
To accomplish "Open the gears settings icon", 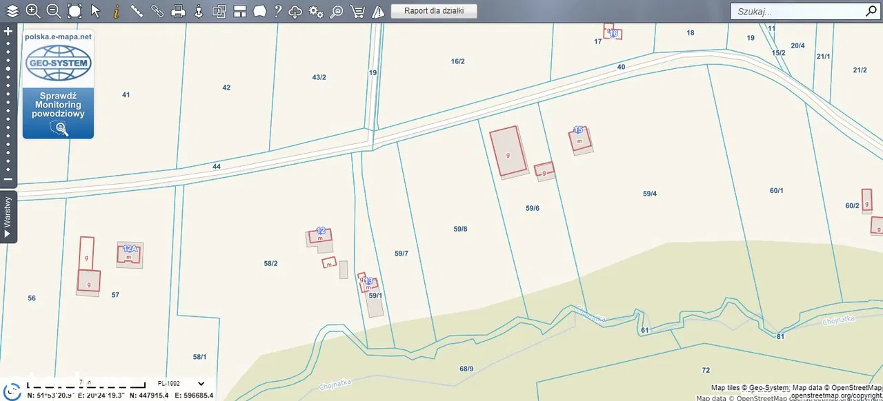I will click(x=316, y=11).
